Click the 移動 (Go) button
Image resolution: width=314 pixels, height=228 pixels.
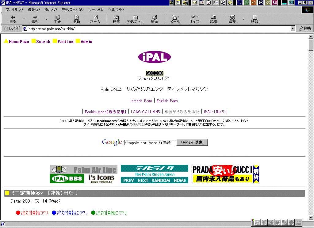[305, 28]
